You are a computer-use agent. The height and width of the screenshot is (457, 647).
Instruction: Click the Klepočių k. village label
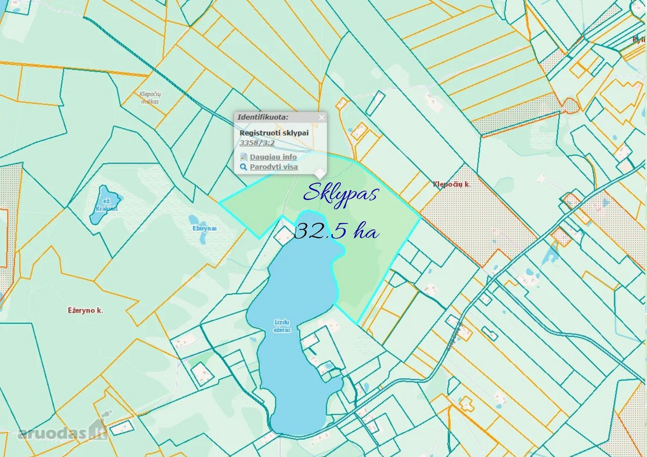[453, 184]
